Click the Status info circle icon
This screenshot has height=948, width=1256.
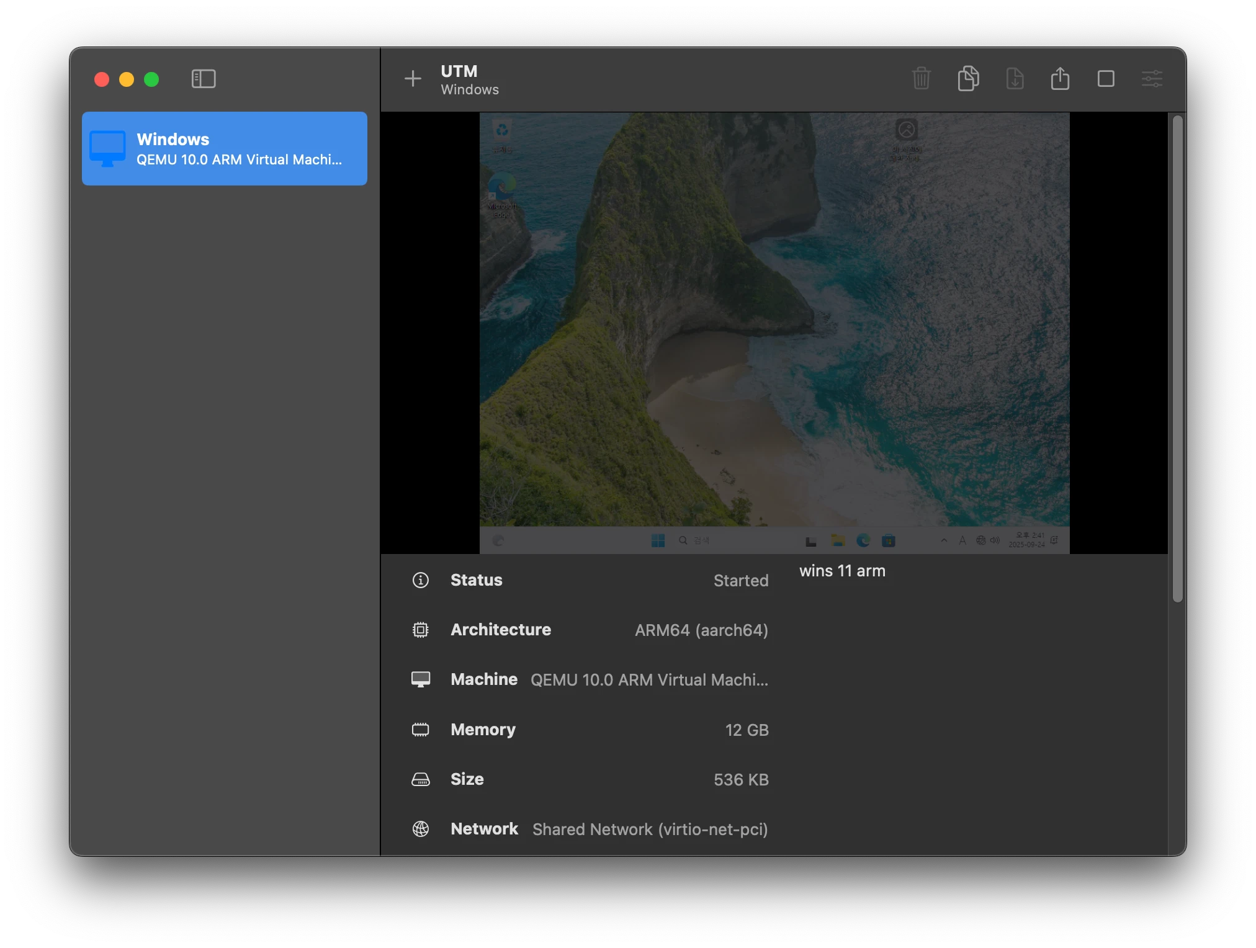421,580
